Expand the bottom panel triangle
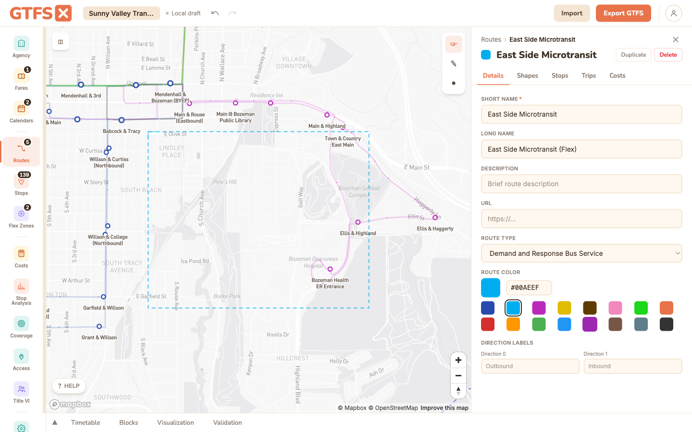The width and height of the screenshot is (692, 432). 55,422
